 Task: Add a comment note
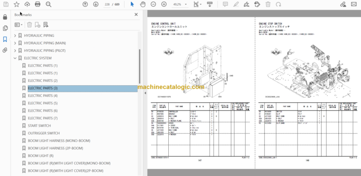pos(226,4)
